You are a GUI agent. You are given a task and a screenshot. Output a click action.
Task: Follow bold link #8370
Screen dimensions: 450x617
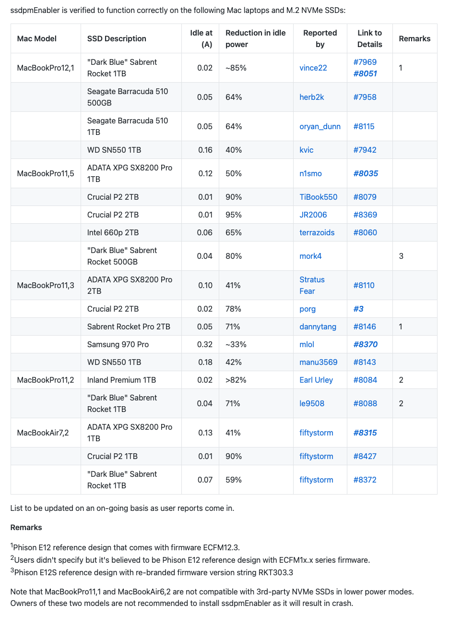pyautogui.click(x=366, y=344)
